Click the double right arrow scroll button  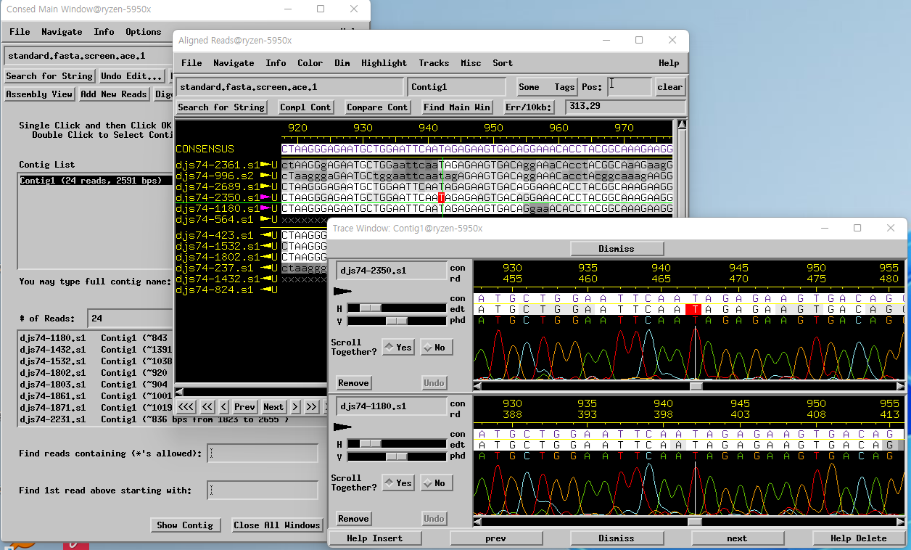click(311, 407)
